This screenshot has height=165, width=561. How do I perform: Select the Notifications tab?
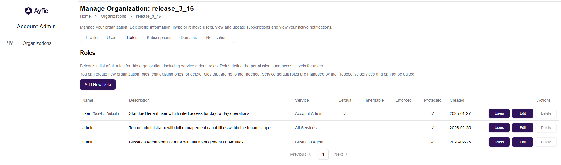click(217, 38)
